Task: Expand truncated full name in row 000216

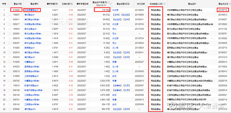Action: [212, 39]
